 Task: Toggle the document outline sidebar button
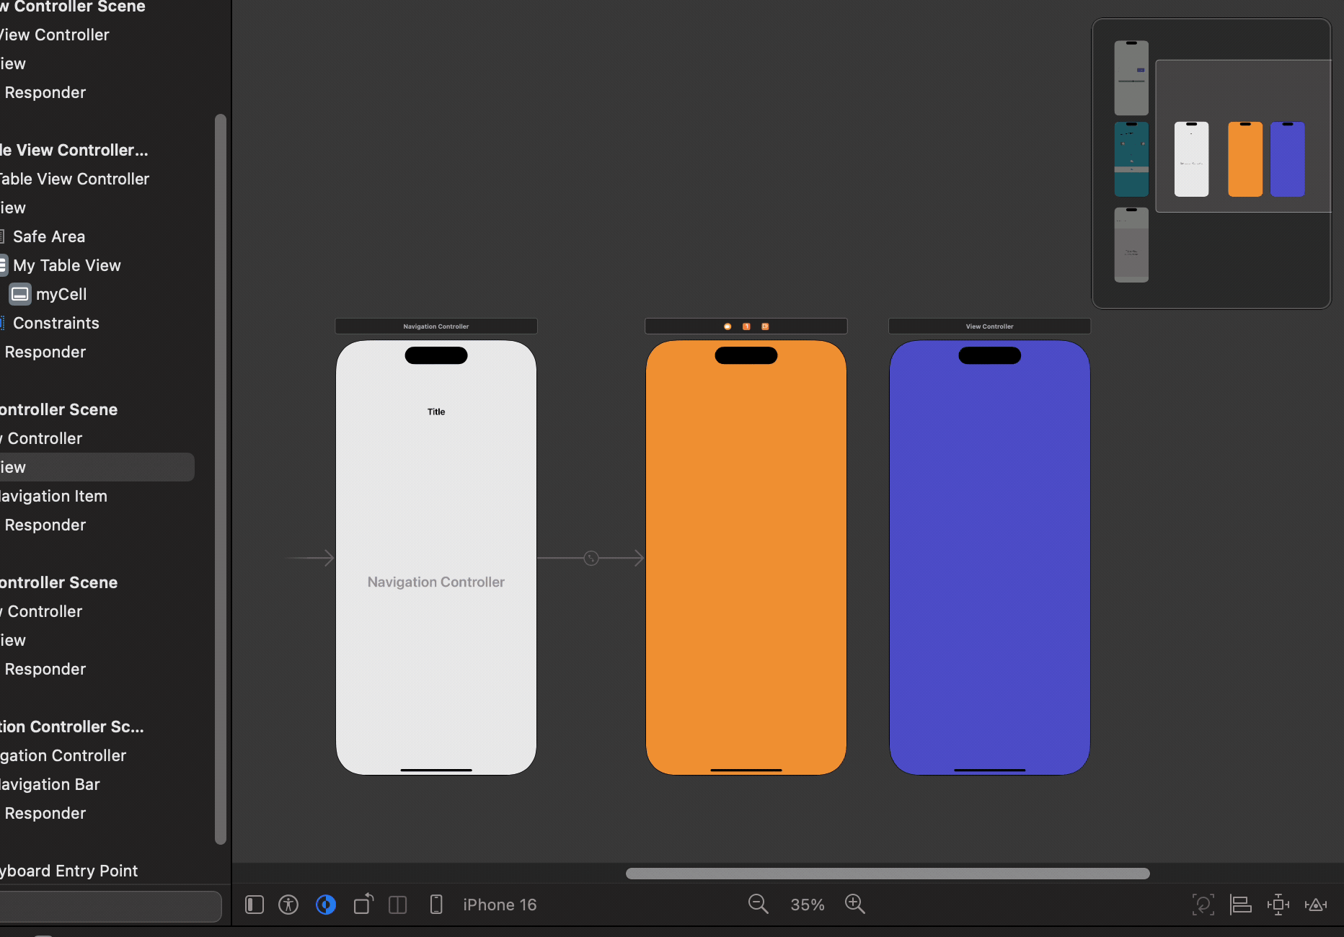255,905
